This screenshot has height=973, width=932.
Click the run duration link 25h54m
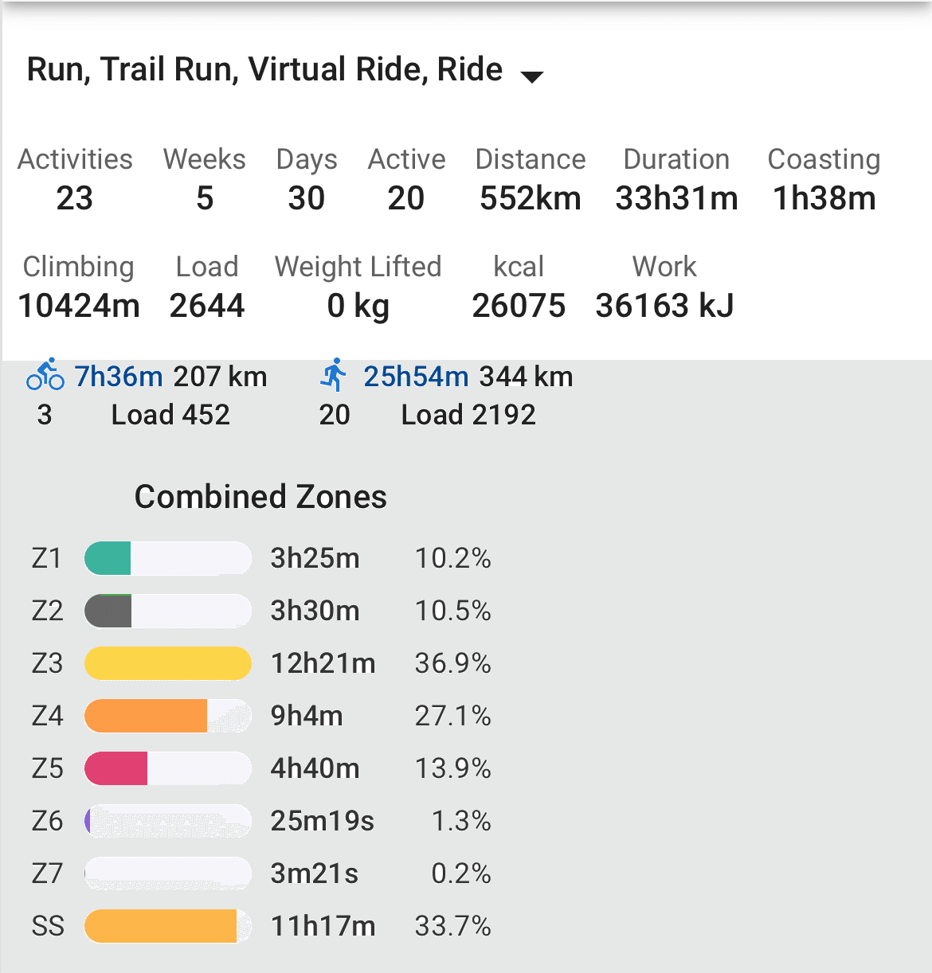416,377
